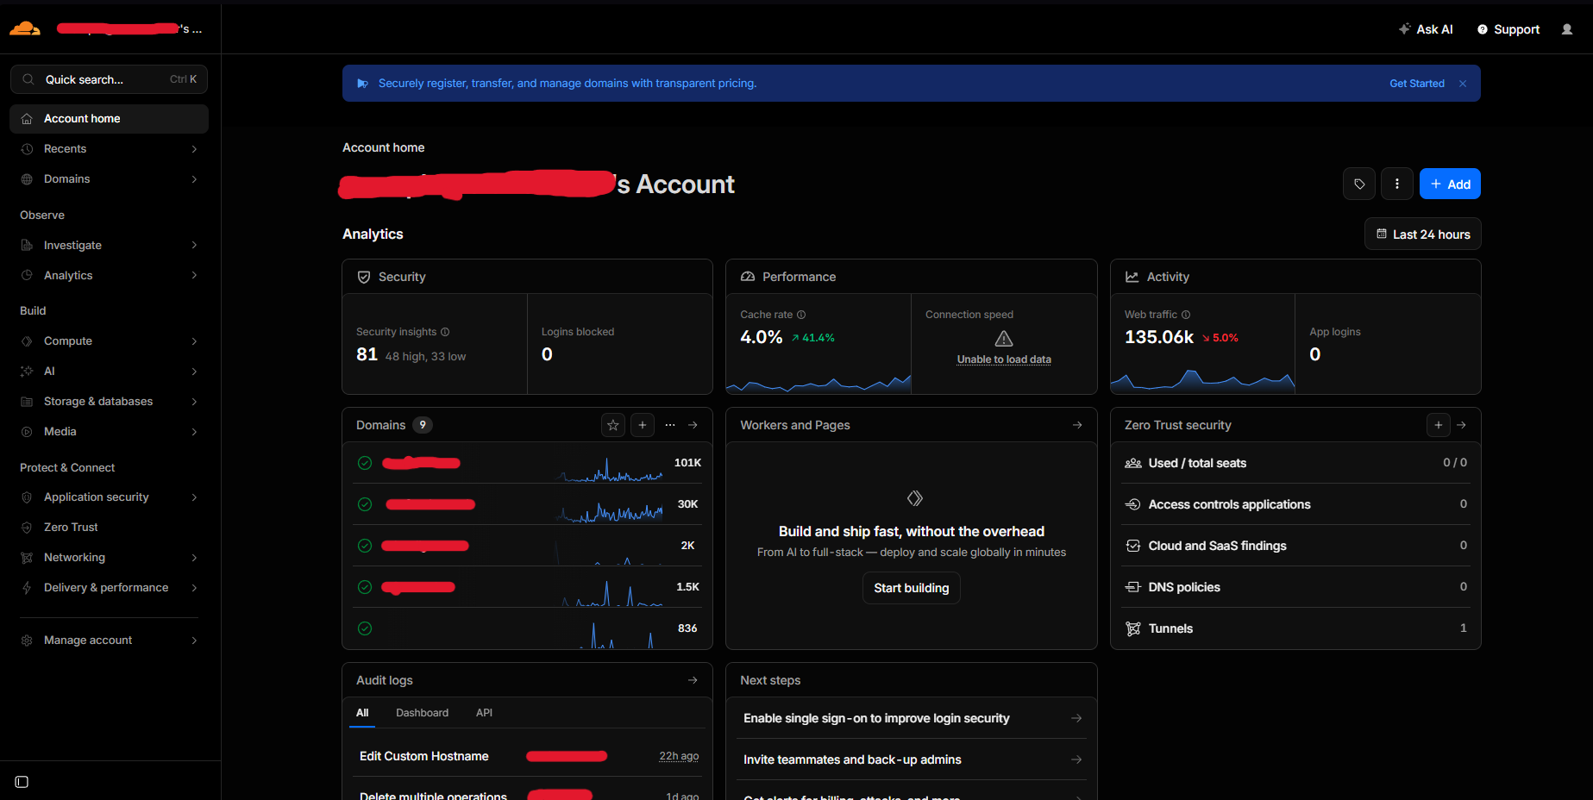Open the 22h ago audit log timestamp
Image resolution: width=1593 pixels, height=800 pixels.
point(679,756)
